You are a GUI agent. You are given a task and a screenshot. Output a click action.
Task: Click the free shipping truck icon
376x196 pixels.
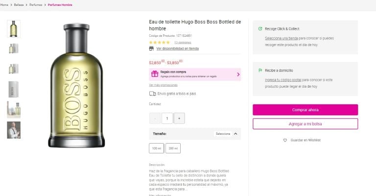[x=152, y=94]
